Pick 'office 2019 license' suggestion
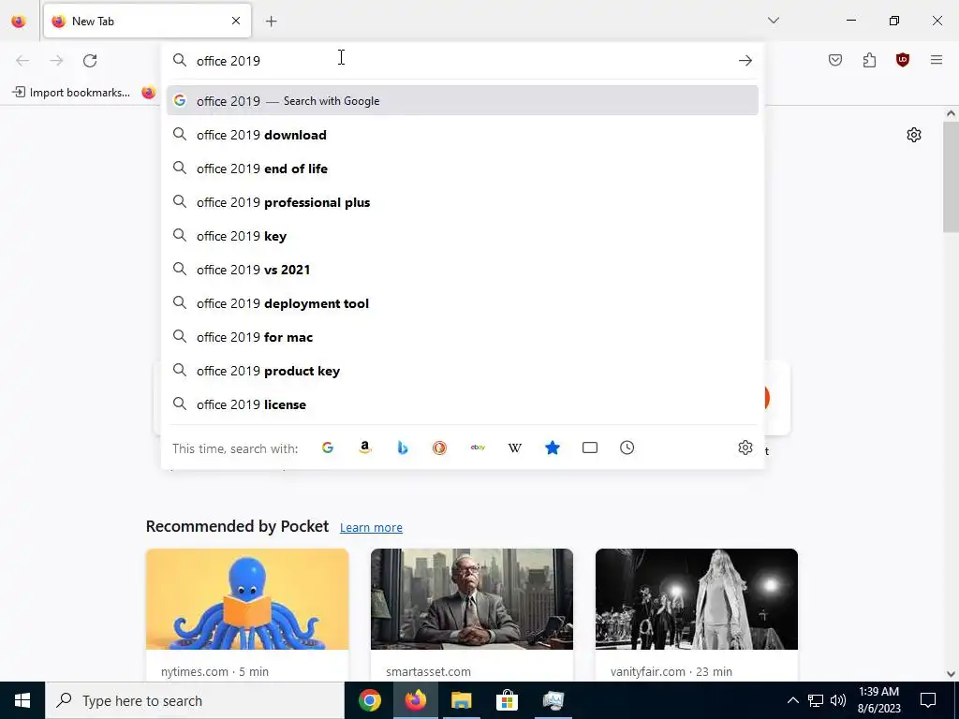959x719 pixels. click(463, 404)
